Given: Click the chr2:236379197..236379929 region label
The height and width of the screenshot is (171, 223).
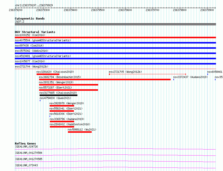Looking at the screenshot, I should click(x=34, y=5).
